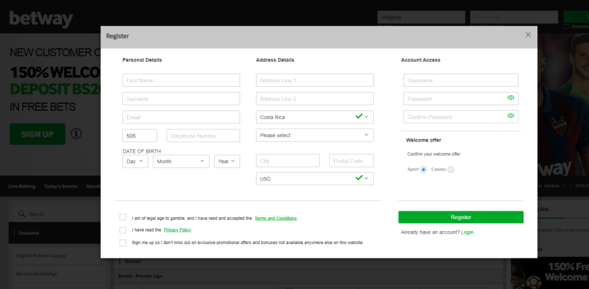Toggle Confirm Password visibility eye icon
The width and height of the screenshot is (589, 289).
[510, 115]
